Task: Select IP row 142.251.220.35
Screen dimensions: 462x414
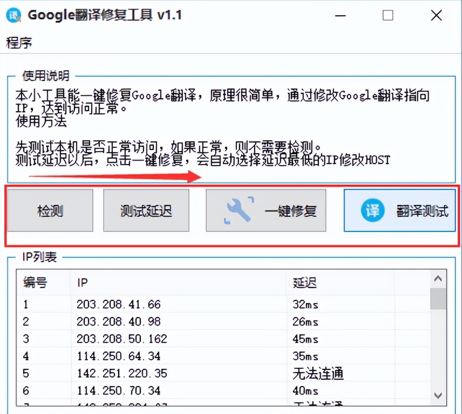Action: click(x=223, y=373)
